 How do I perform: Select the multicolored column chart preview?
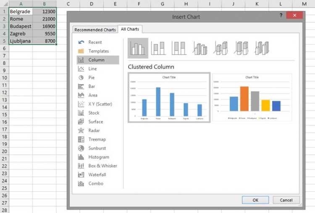tap(252, 97)
